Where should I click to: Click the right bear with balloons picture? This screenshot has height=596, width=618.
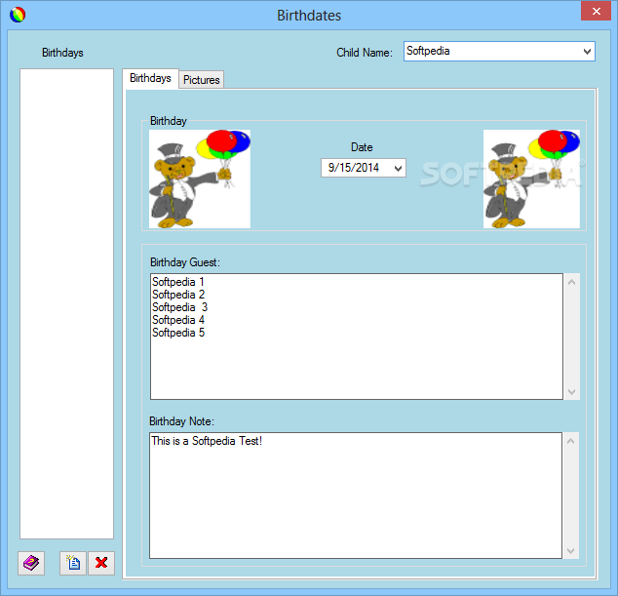[x=531, y=179]
